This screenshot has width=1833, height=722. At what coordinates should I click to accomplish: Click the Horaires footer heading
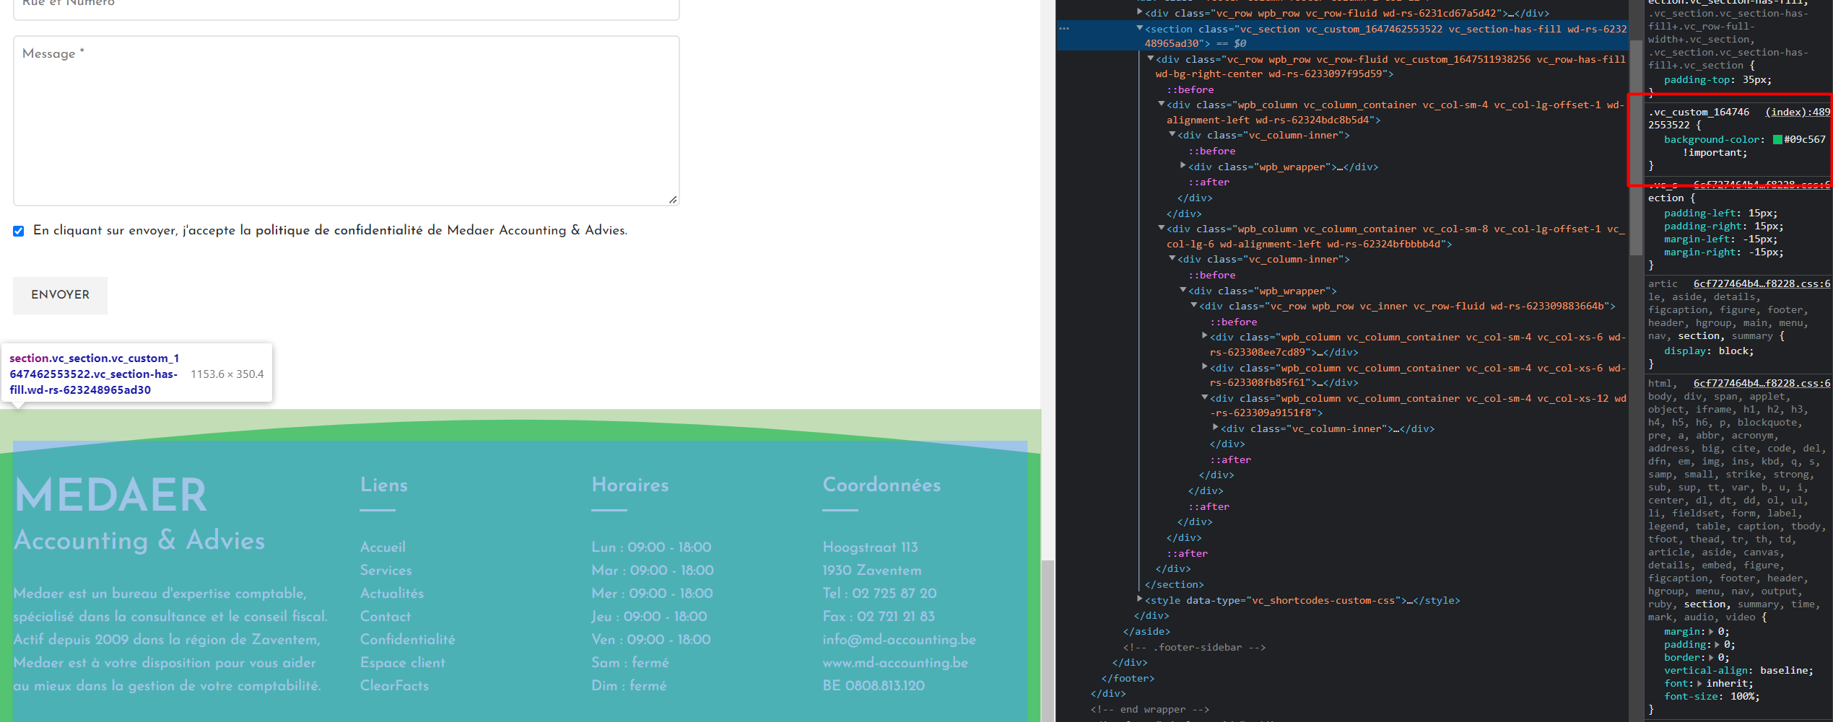coord(630,485)
